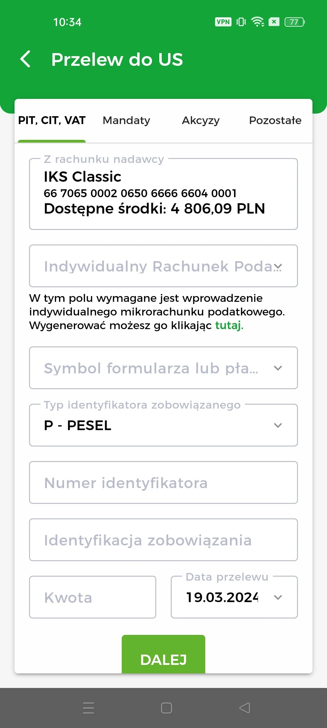327x728 pixels.
Task: Switch to the Akcyzy tab
Action: 200,120
